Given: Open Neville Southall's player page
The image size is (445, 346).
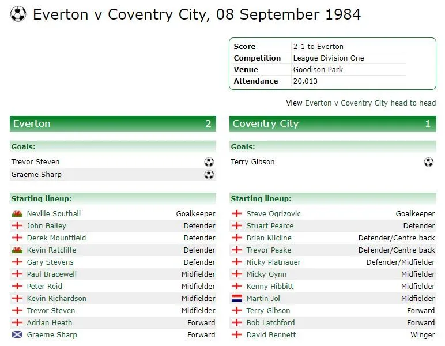Looking at the screenshot, I should [x=54, y=214].
